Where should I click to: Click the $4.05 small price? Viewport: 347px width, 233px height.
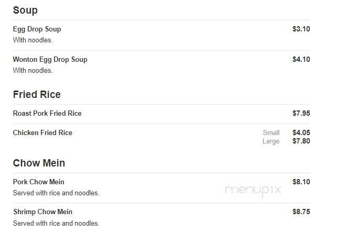[301, 132]
